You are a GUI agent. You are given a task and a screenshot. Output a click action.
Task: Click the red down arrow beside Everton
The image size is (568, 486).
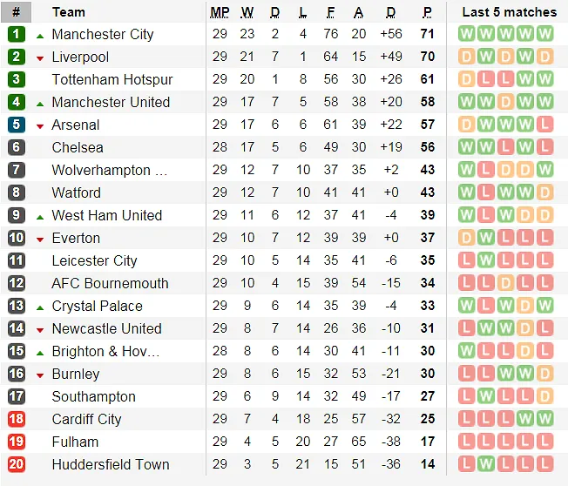(40, 239)
